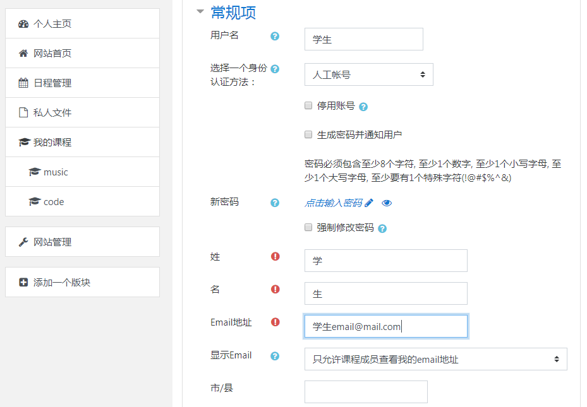This screenshot has height=407, width=587.
Task: Click help icon beside 选择一个身份认证方法
Action: (x=275, y=69)
